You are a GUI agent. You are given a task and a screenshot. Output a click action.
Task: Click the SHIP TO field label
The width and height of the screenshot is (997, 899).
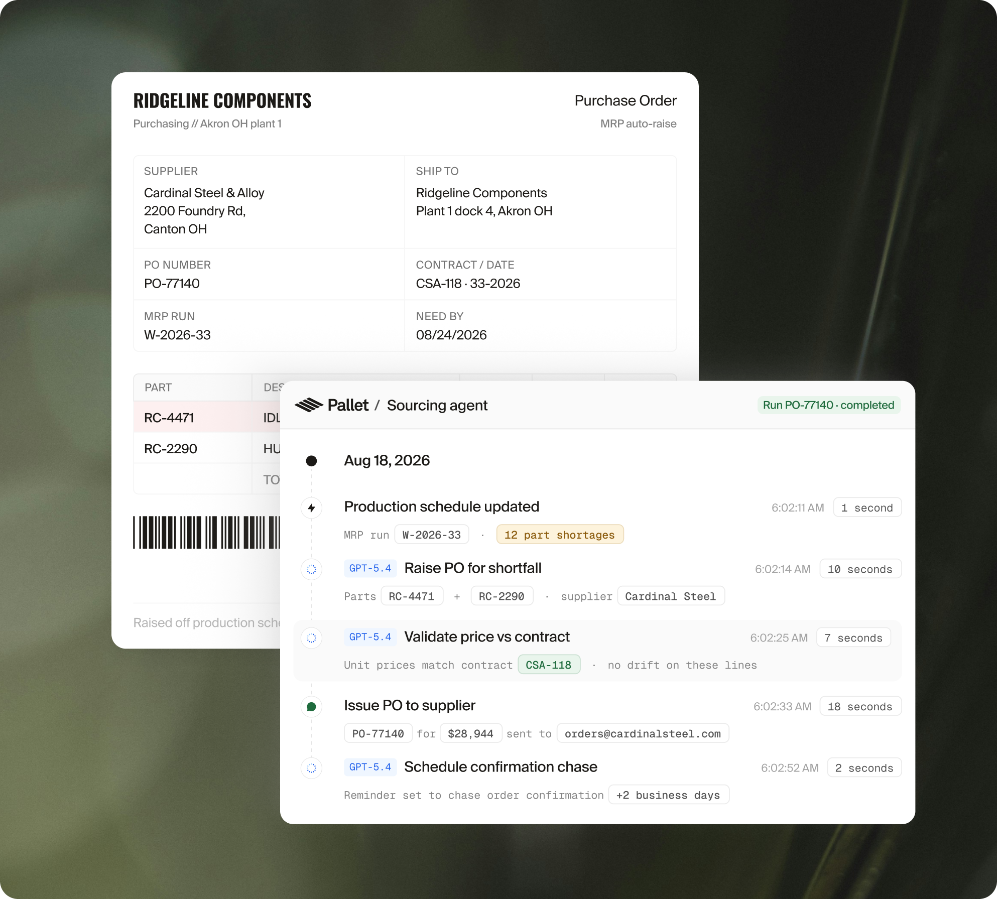tap(437, 171)
